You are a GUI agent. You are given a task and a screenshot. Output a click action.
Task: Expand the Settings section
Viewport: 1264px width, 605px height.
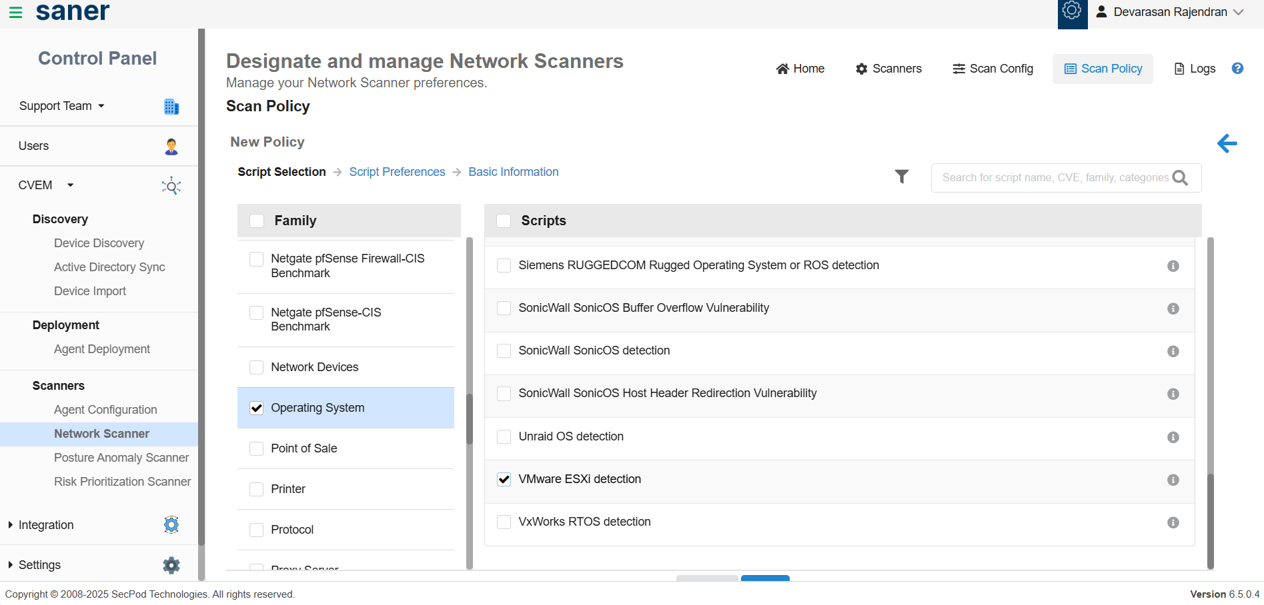click(34, 565)
